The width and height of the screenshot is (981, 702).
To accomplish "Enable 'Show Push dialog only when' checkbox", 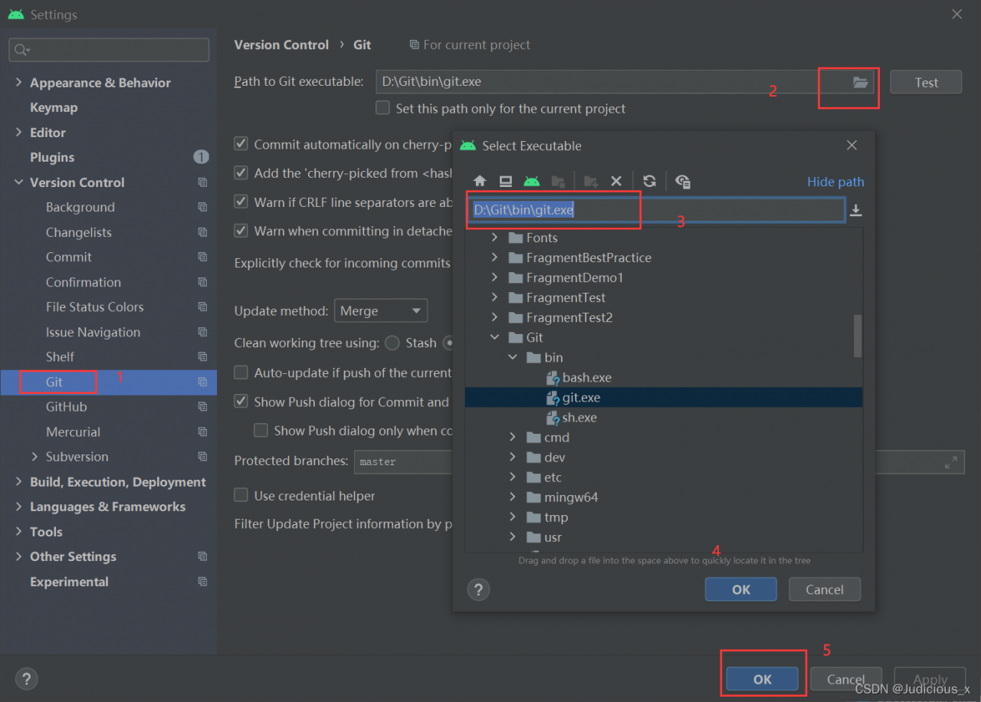I will (261, 431).
